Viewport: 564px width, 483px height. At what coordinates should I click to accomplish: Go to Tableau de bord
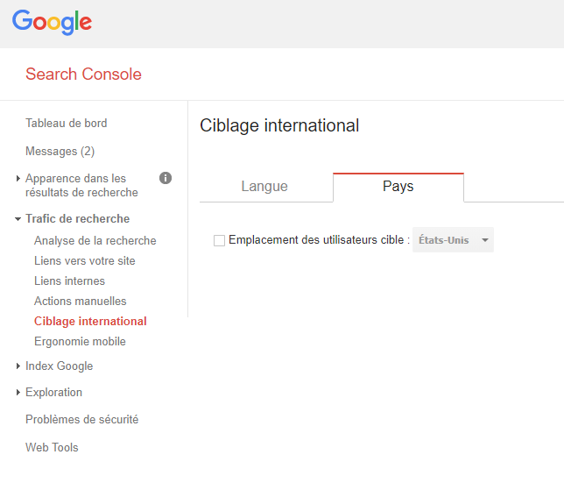tap(67, 124)
